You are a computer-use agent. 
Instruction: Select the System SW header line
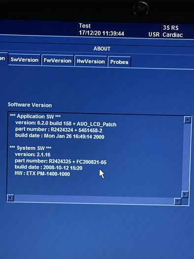click(x=31, y=148)
